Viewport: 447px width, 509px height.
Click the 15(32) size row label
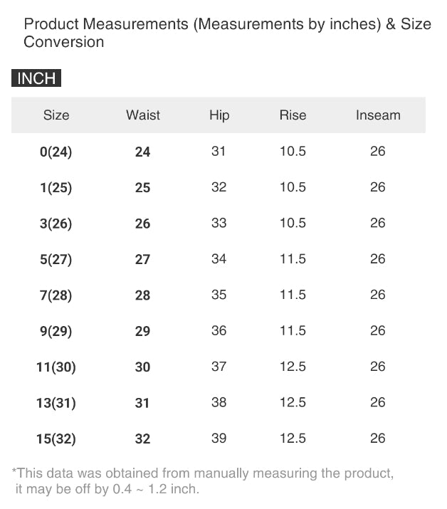(56, 439)
